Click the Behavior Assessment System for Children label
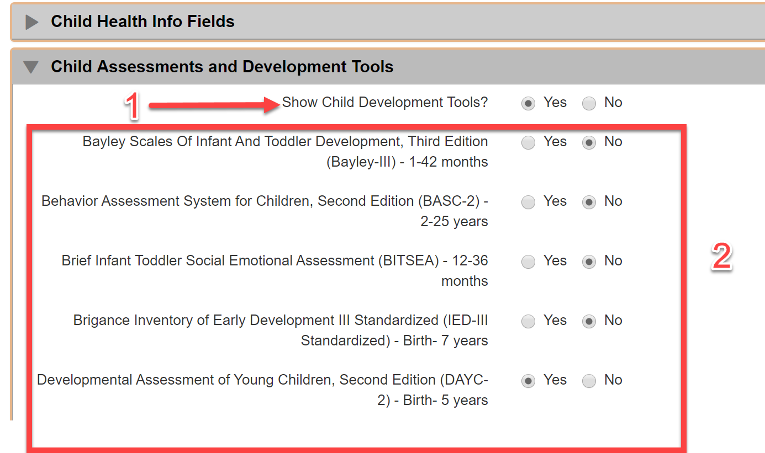765x453 pixels. (x=265, y=211)
